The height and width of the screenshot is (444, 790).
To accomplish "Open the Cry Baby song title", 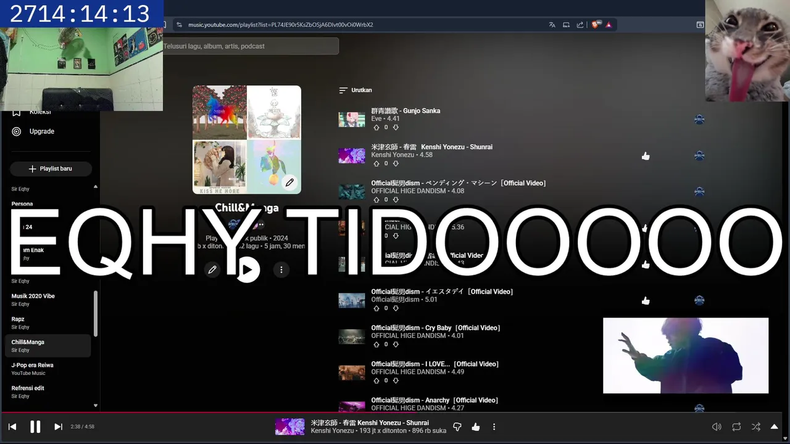I will pos(436,328).
